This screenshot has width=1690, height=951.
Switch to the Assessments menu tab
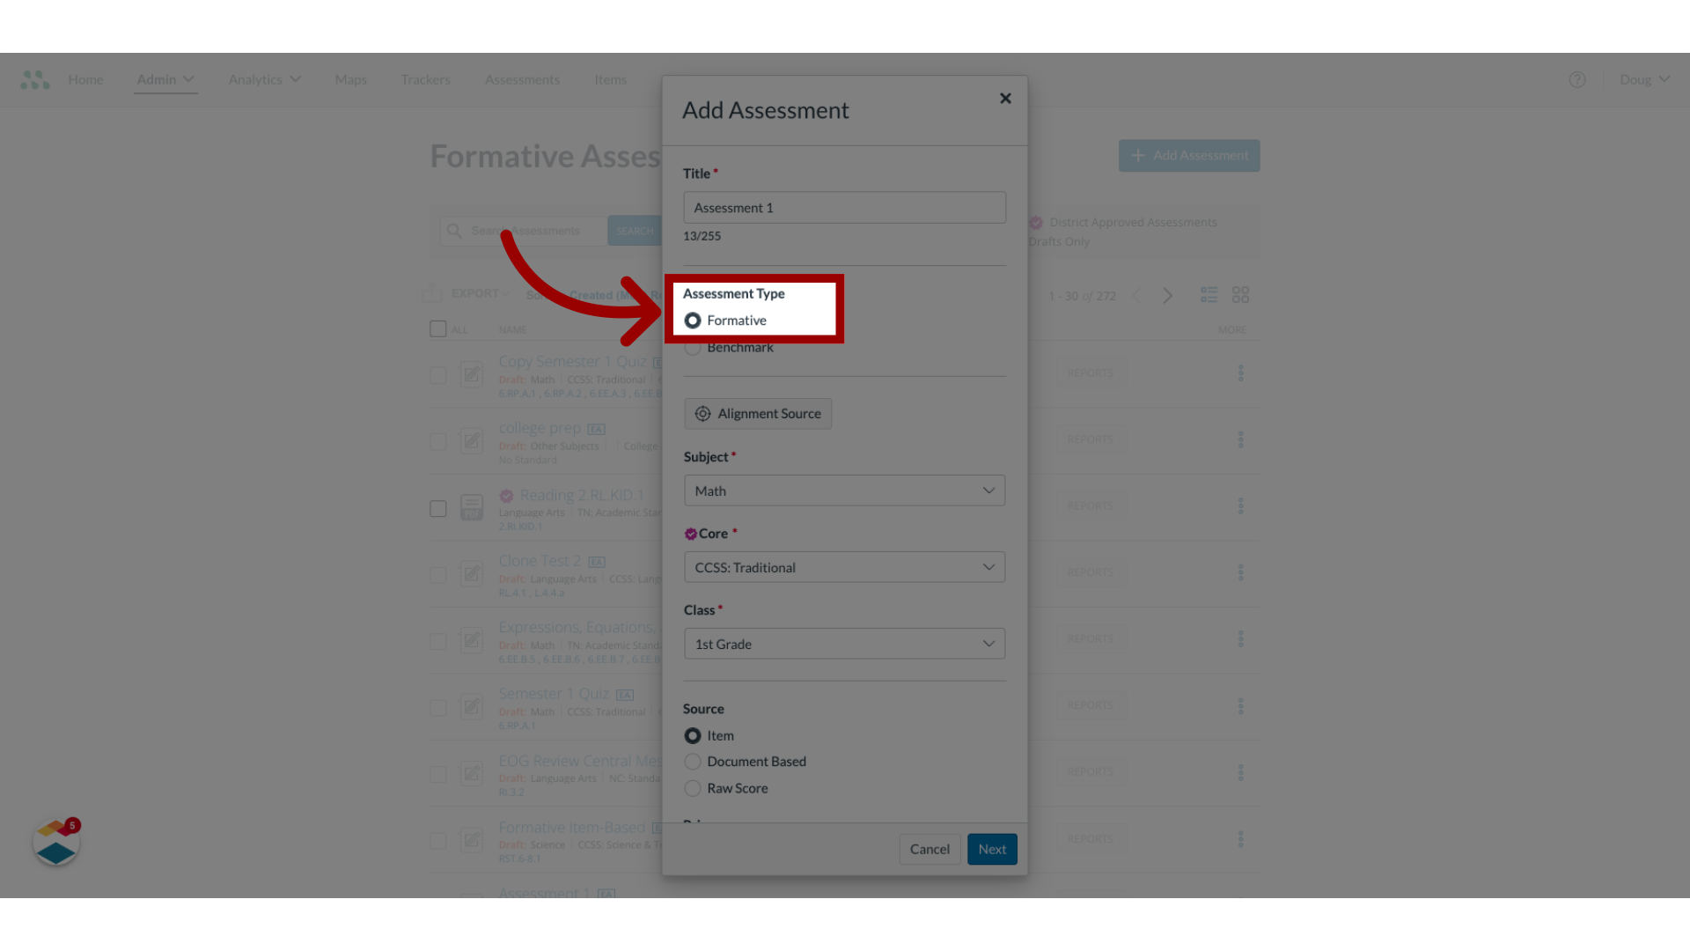point(522,79)
